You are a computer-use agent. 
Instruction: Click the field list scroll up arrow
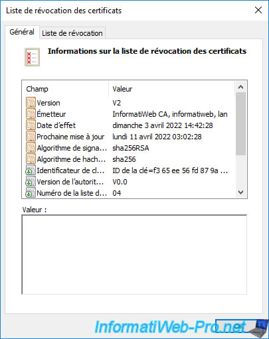click(240, 87)
